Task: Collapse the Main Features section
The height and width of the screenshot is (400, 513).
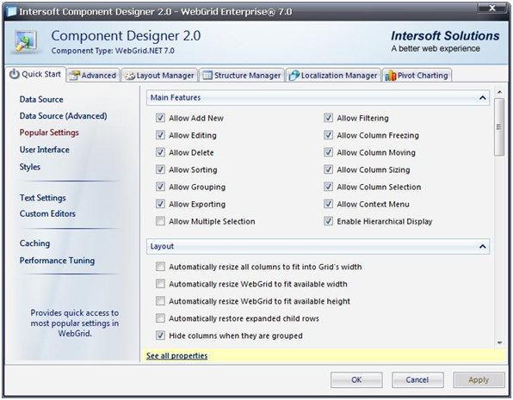Action: click(482, 98)
